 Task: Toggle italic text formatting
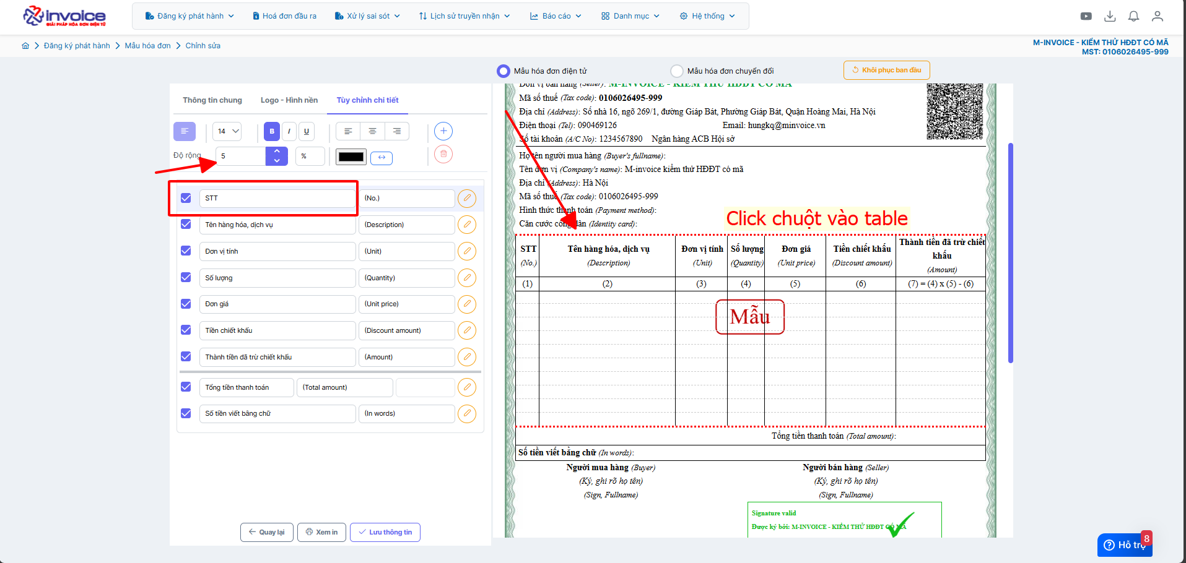pyautogui.click(x=289, y=131)
